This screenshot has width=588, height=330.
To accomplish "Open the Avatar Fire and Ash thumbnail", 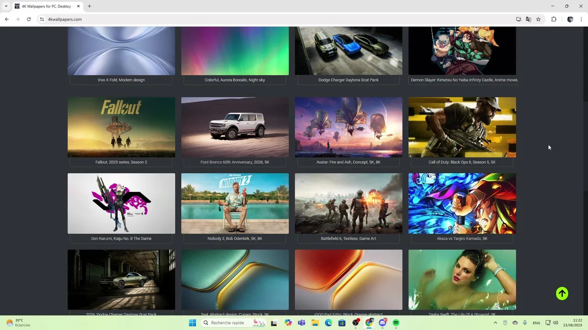I will (349, 127).
